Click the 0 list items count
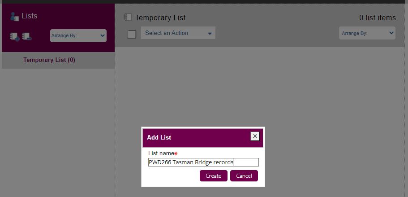 tap(378, 18)
